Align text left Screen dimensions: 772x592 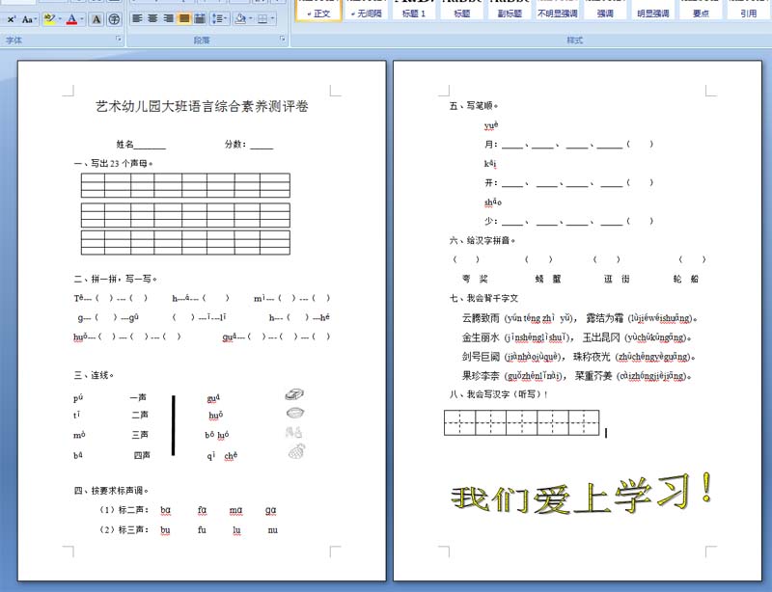pos(137,18)
